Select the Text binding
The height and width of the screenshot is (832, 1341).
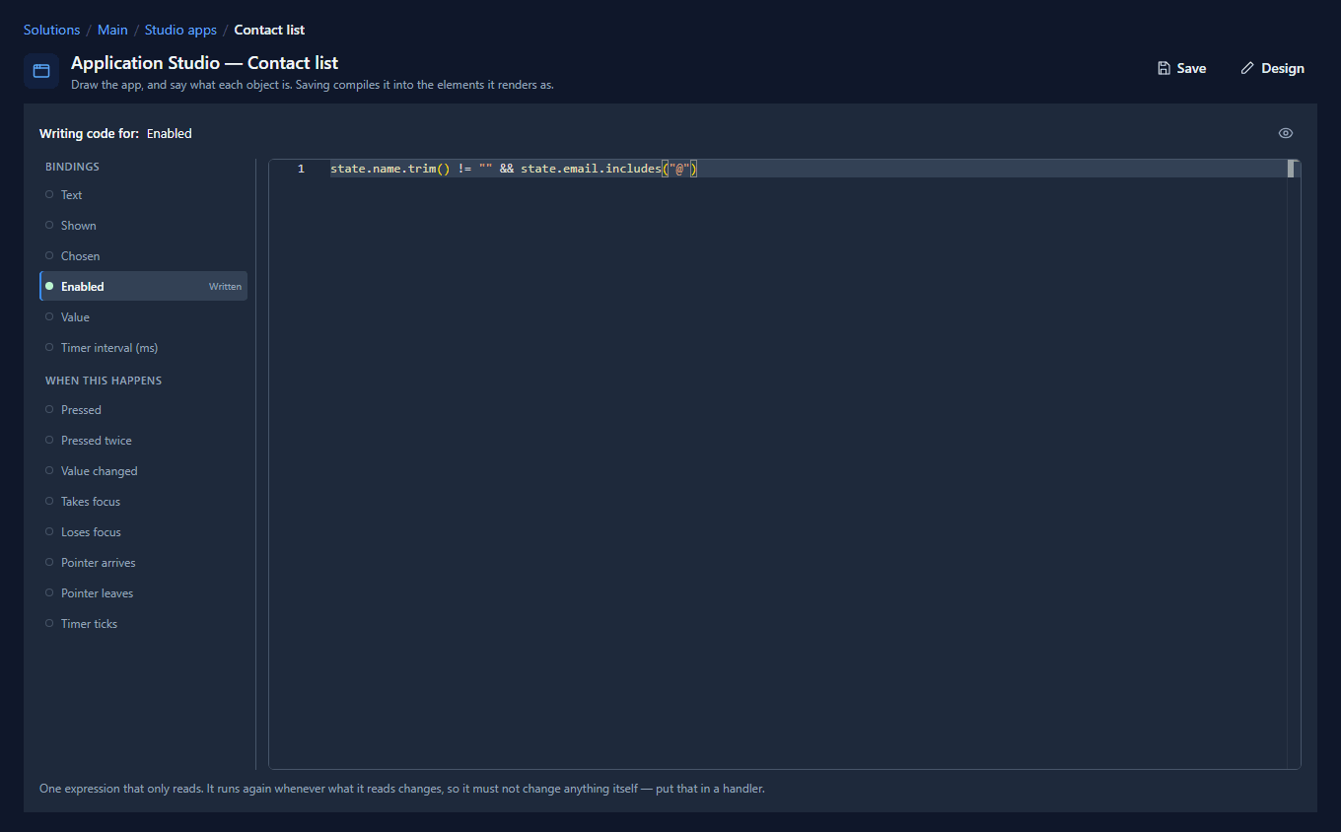pos(143,195)
